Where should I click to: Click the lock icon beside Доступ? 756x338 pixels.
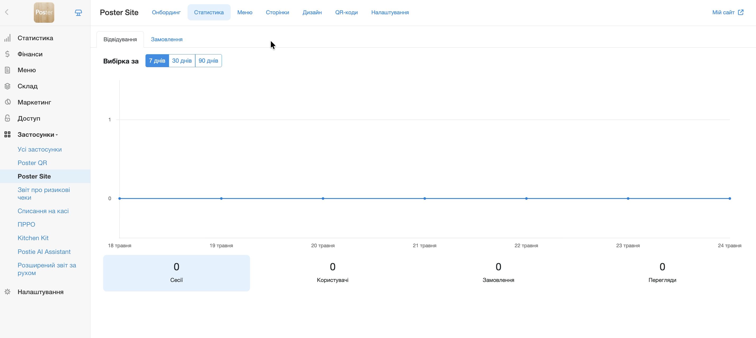coord(7,118)
